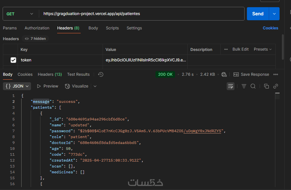Open the Presets dropdown
Screen dimensions: 291x190
263,49
